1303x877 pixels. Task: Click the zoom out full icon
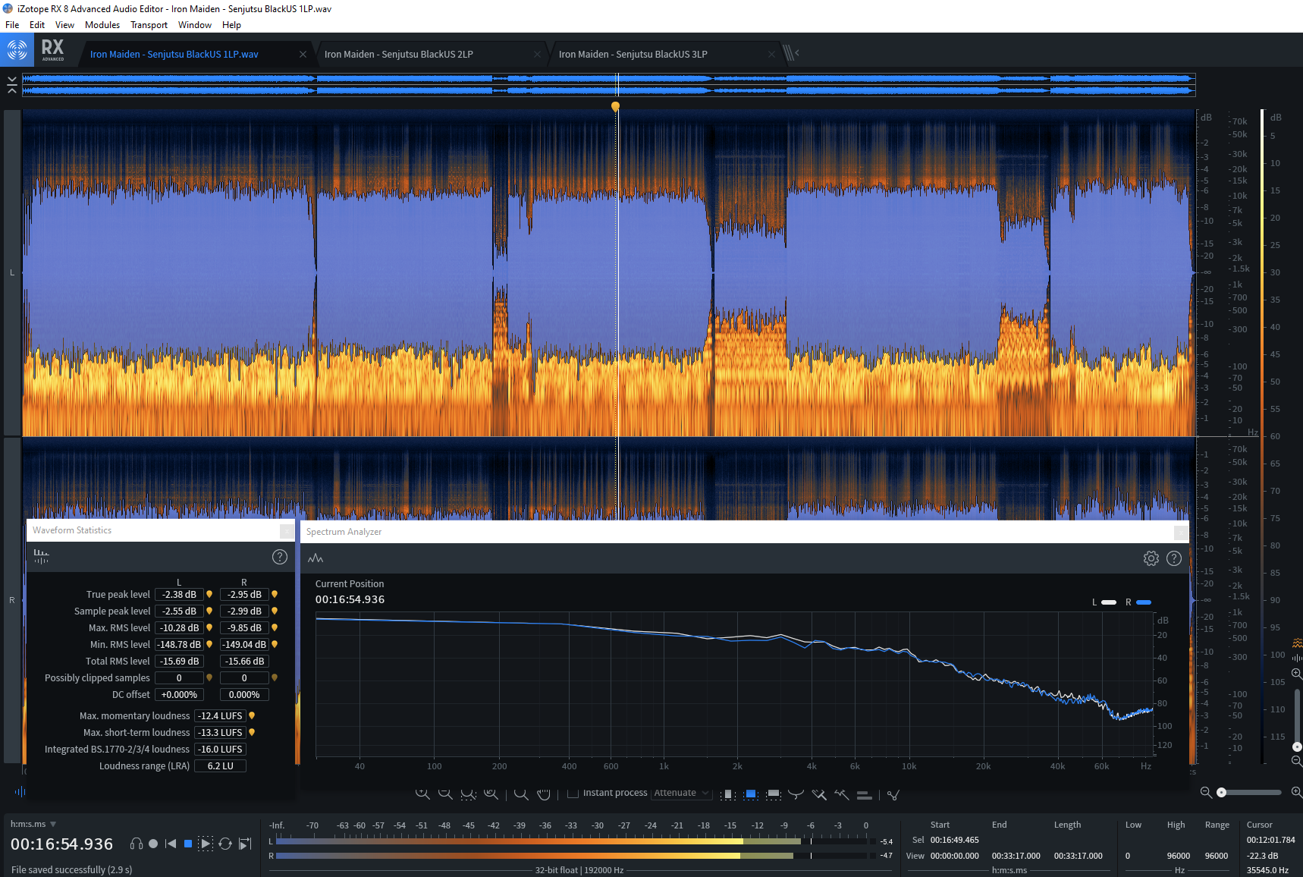(491, 794)
